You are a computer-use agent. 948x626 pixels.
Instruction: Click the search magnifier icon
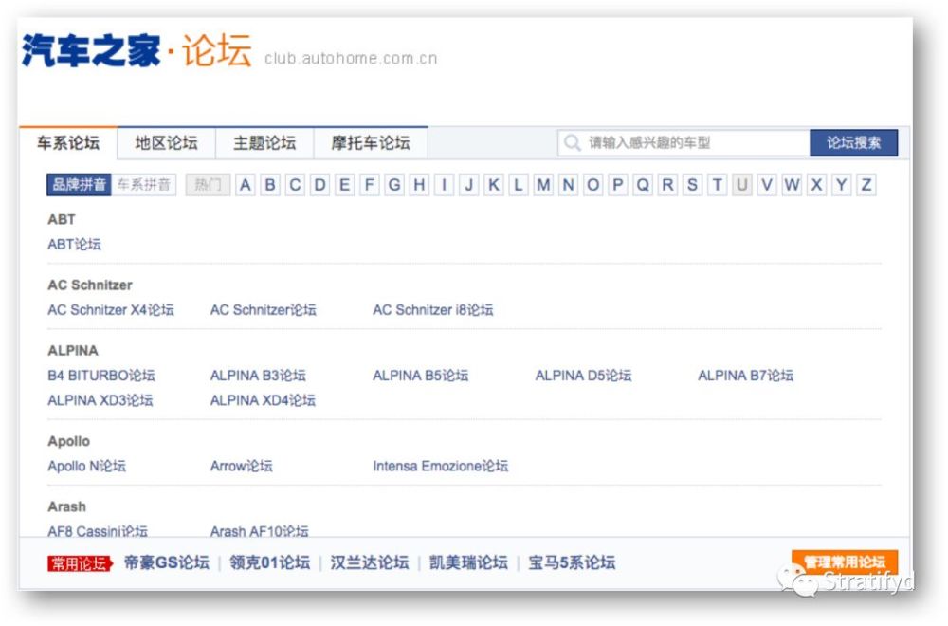(572, 142)
